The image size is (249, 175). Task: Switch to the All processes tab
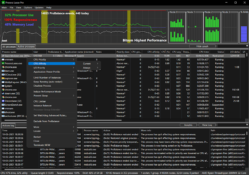(9, 46)
